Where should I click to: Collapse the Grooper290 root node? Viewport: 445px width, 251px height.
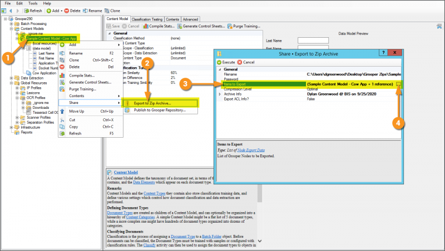coord(6,19)
